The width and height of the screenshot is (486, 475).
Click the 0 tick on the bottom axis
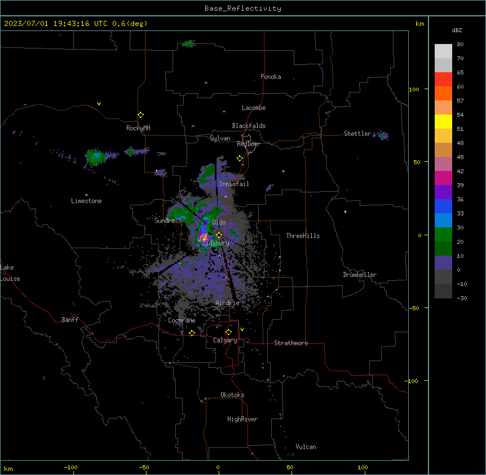218,467
